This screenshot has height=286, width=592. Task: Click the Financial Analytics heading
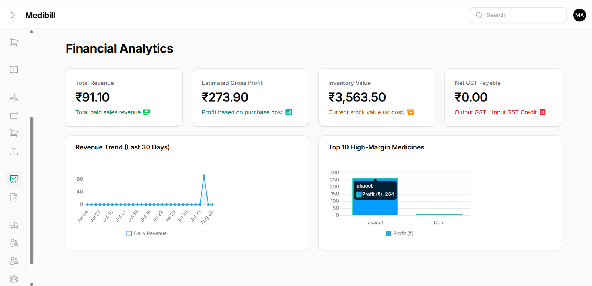tap(120, 48)
